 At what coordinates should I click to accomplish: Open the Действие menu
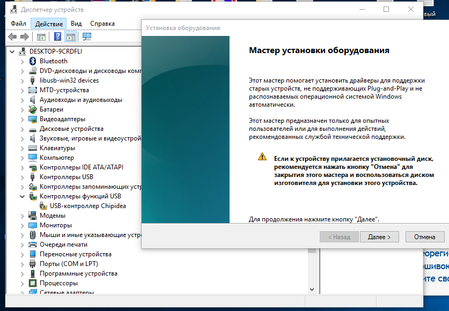point(49,24)
